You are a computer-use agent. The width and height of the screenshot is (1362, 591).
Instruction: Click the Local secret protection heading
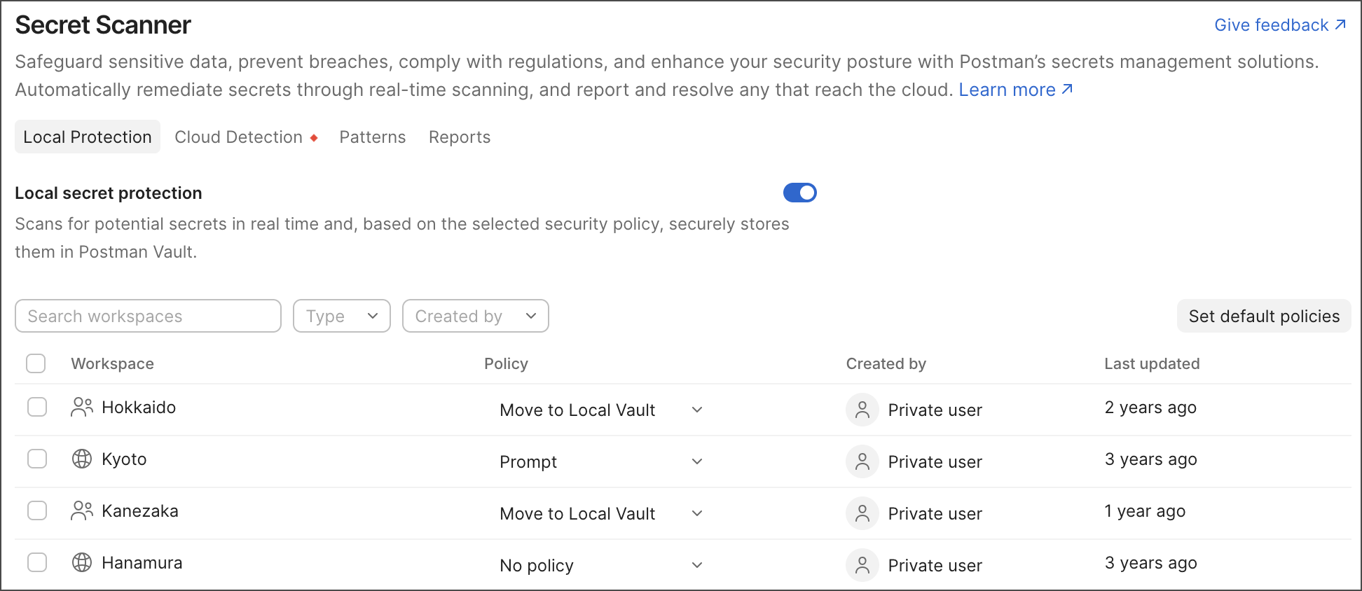pyautogui.click(x=109, y=193)
